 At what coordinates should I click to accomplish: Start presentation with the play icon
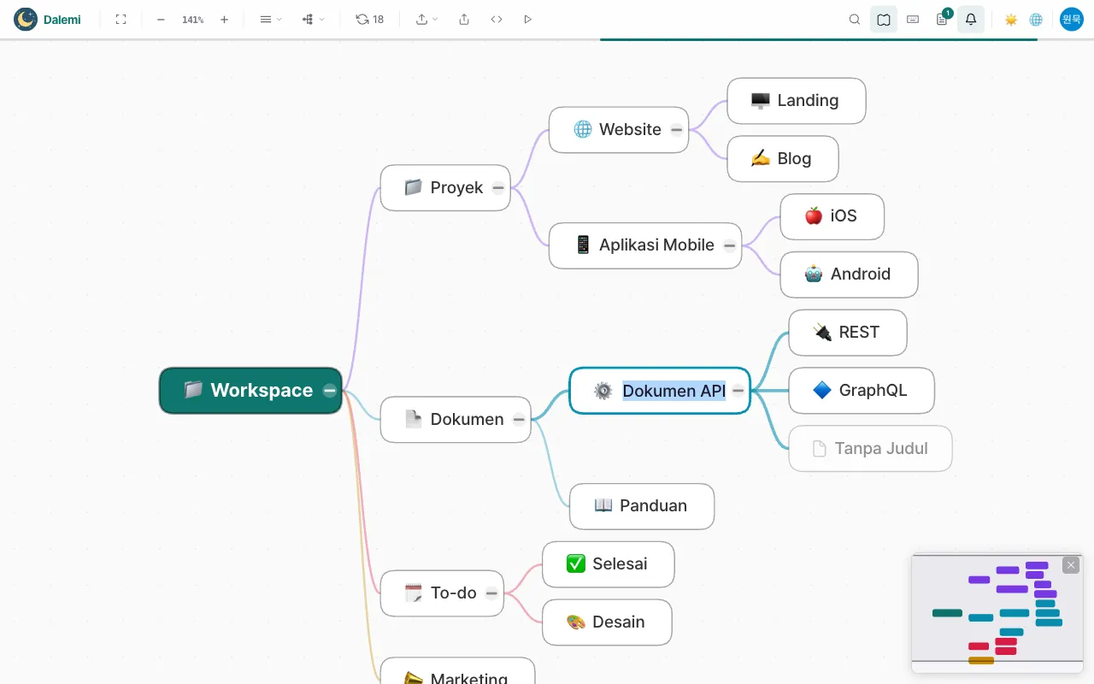coord(527,19)
